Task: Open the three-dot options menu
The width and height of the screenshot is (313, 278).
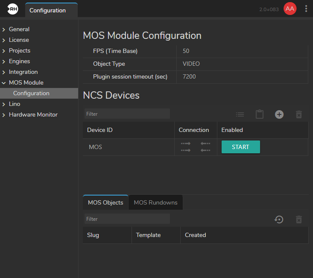Action: tap(306, 9)
